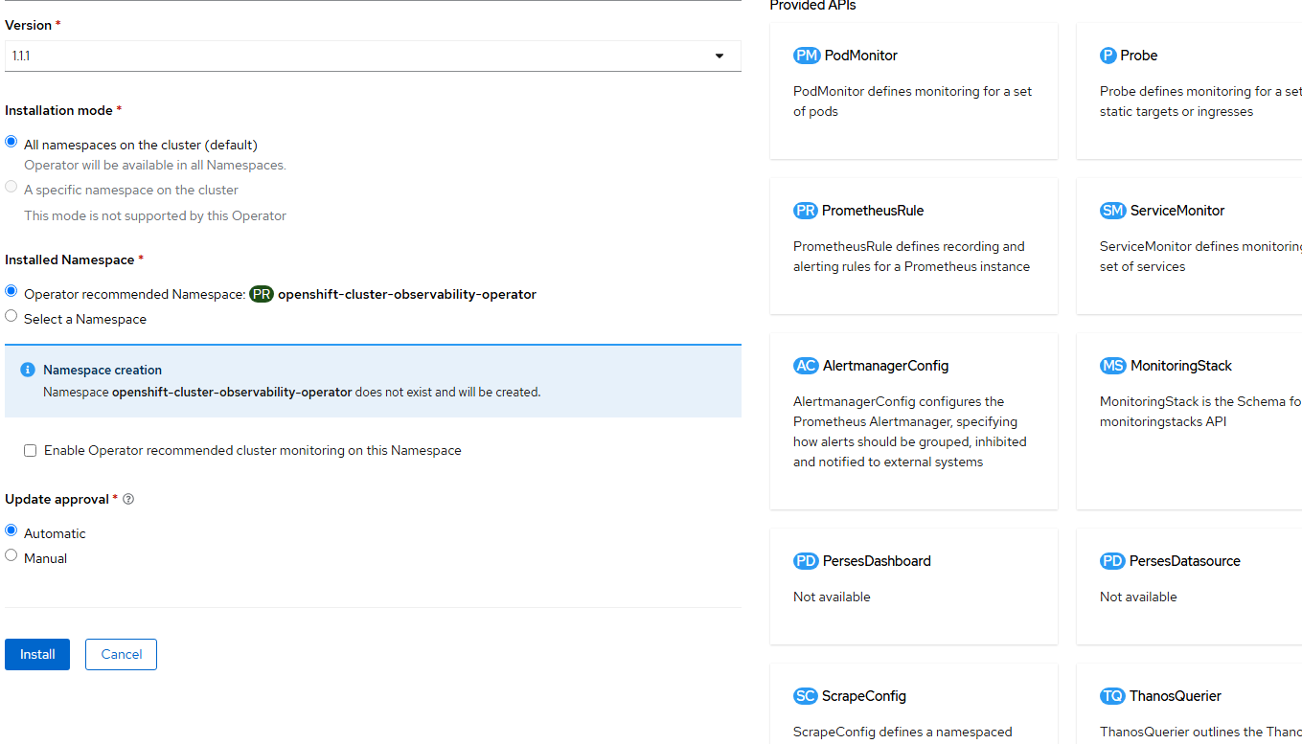This screenshot has width=1302, height=744.
Task: Choose Select a Namespace option
Action: pyautogui.click(x=11, y=315)
